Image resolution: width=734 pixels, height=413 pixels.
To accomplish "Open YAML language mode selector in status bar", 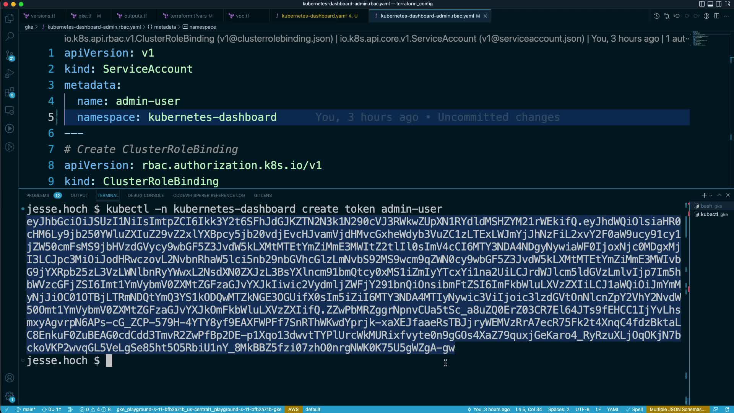I will tap(613, 409).
